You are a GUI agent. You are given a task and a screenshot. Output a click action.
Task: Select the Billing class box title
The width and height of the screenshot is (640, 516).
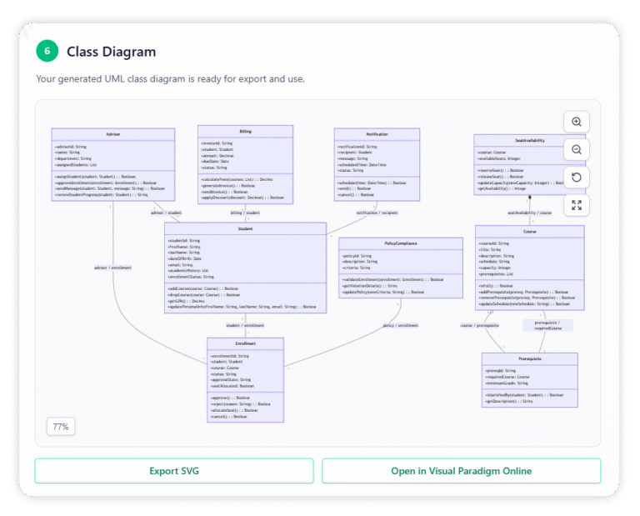245,132
